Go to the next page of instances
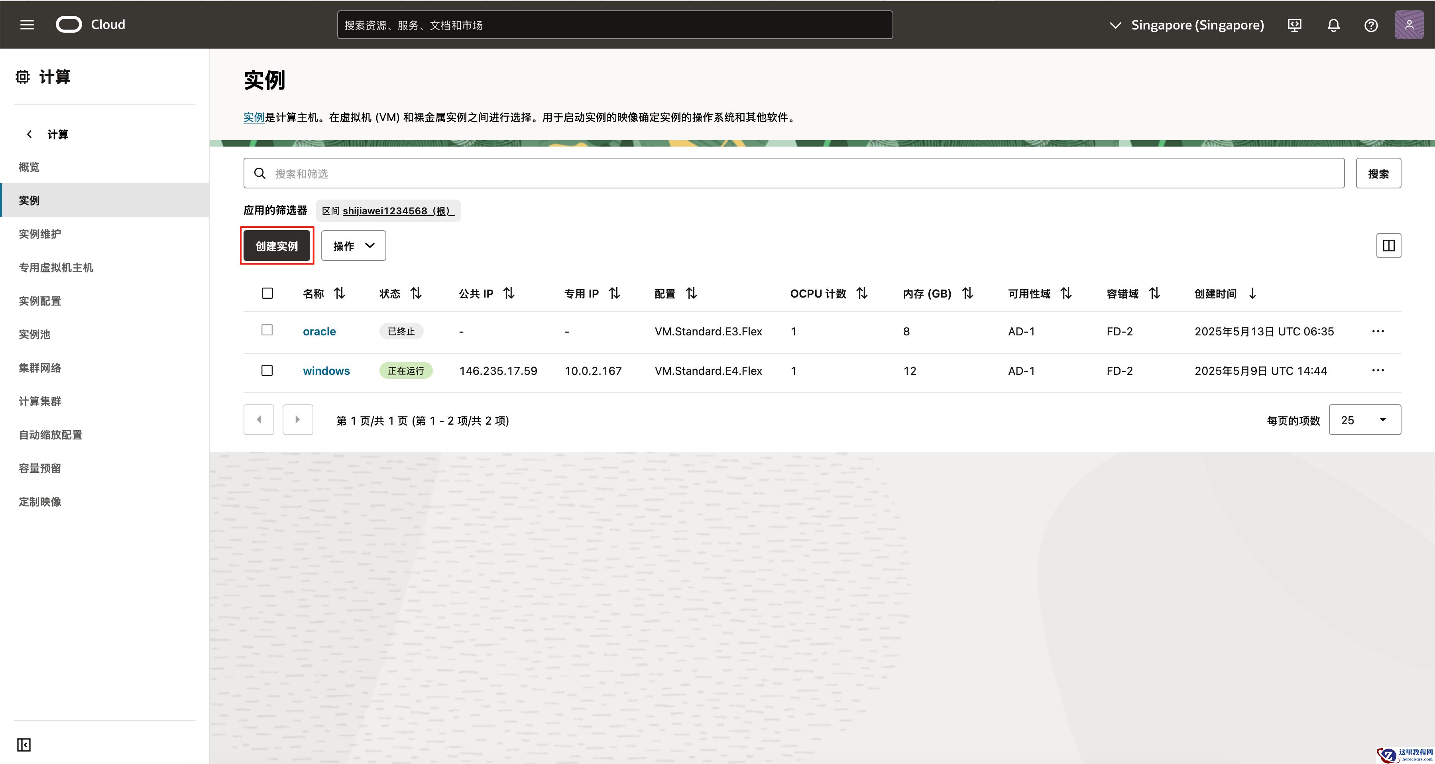This screenshot has height=764, width=1435. click(x=297, y=419)
